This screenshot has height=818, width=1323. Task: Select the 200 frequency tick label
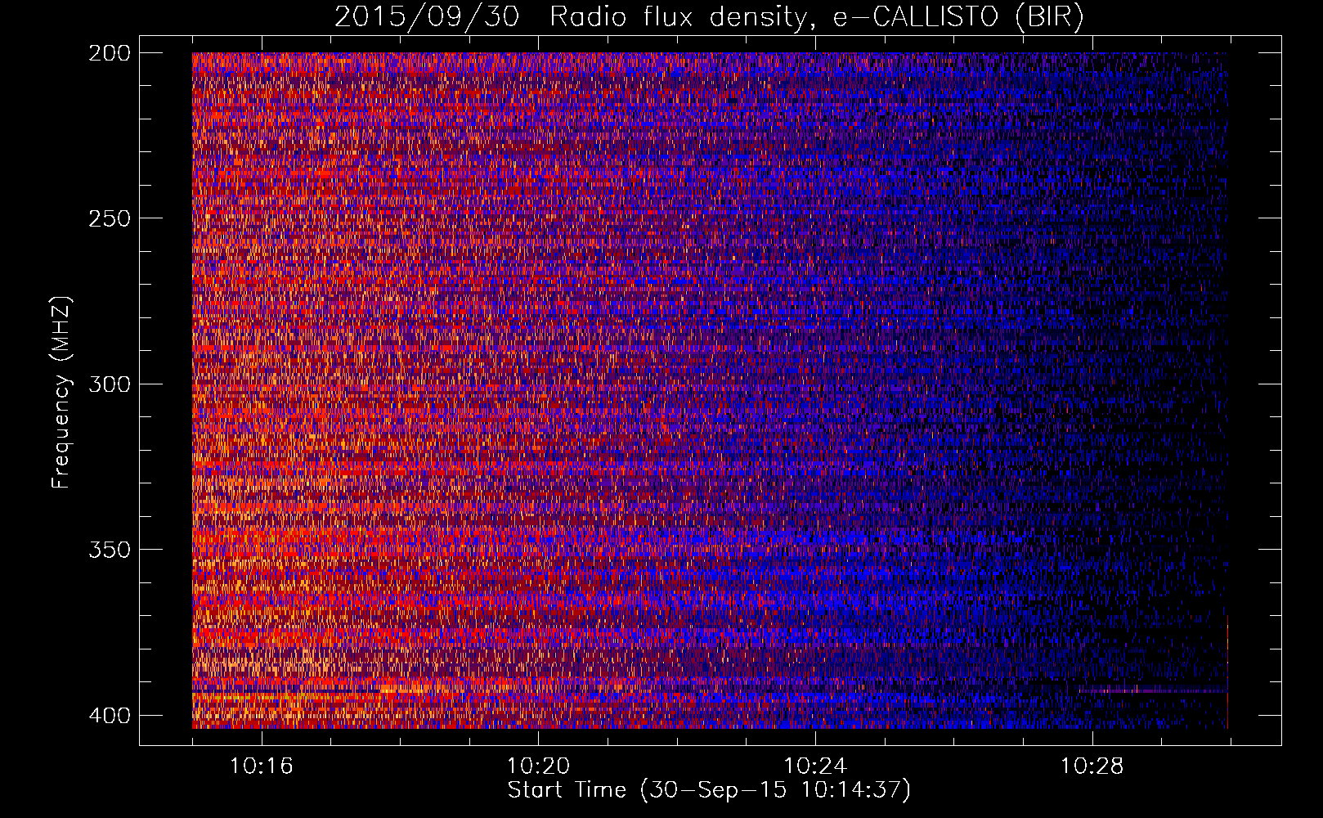pos(109,52)
